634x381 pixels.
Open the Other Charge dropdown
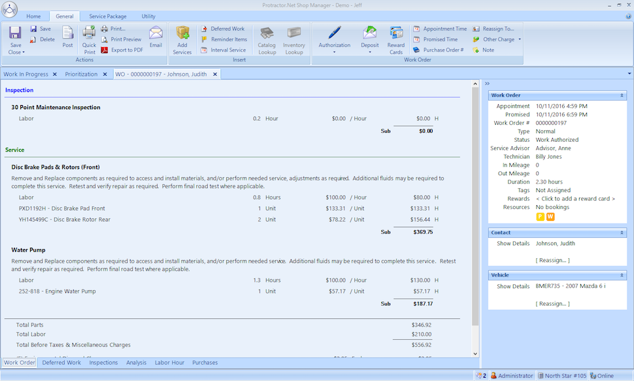520,39
